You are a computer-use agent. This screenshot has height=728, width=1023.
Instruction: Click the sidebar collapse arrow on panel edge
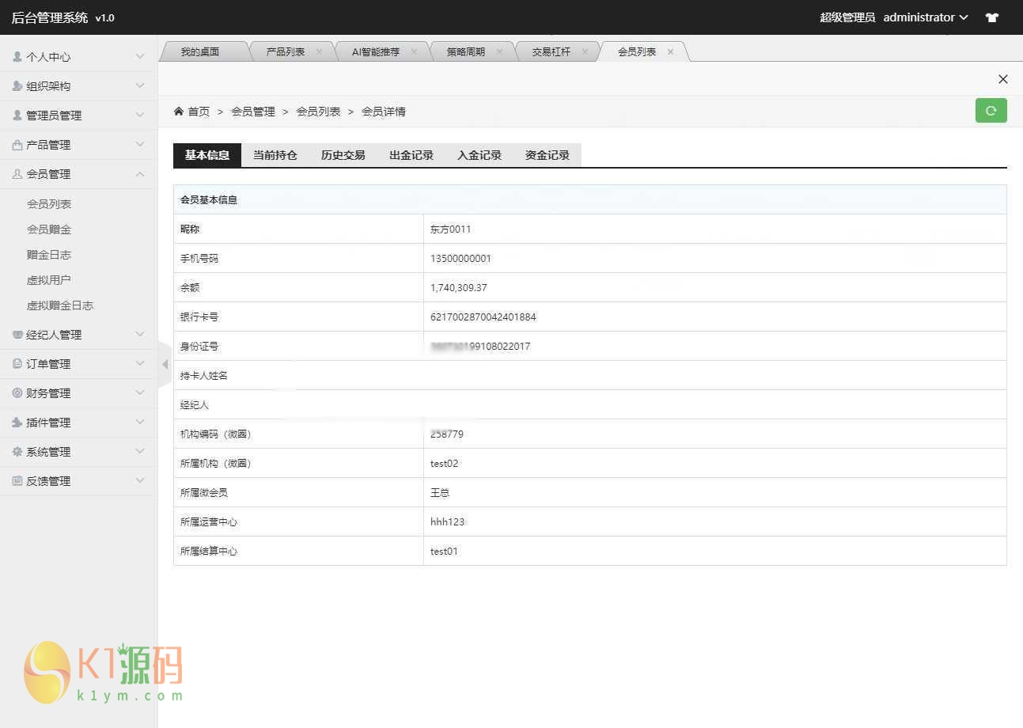[165, 363]
